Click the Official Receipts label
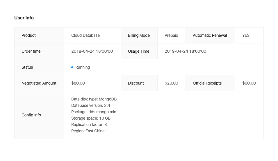The image size is (278, 161). pos(207,83)
